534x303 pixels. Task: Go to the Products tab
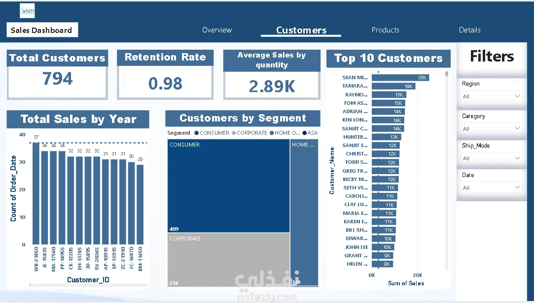tap(385, 30)
